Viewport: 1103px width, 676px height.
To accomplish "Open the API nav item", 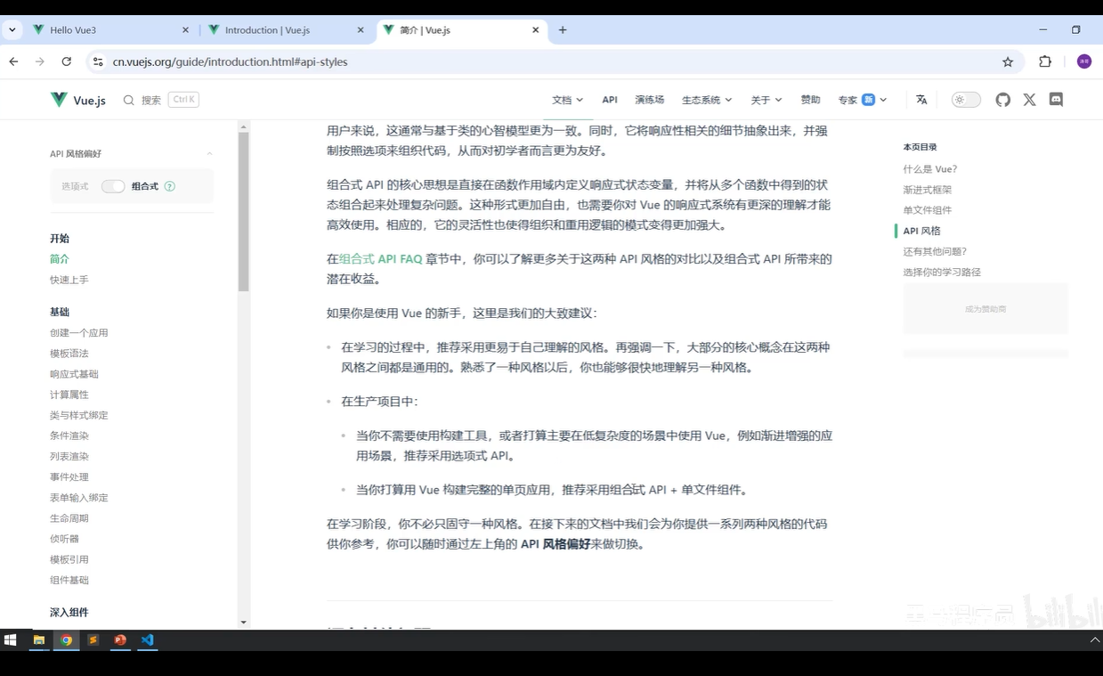I will pos(609,100).
